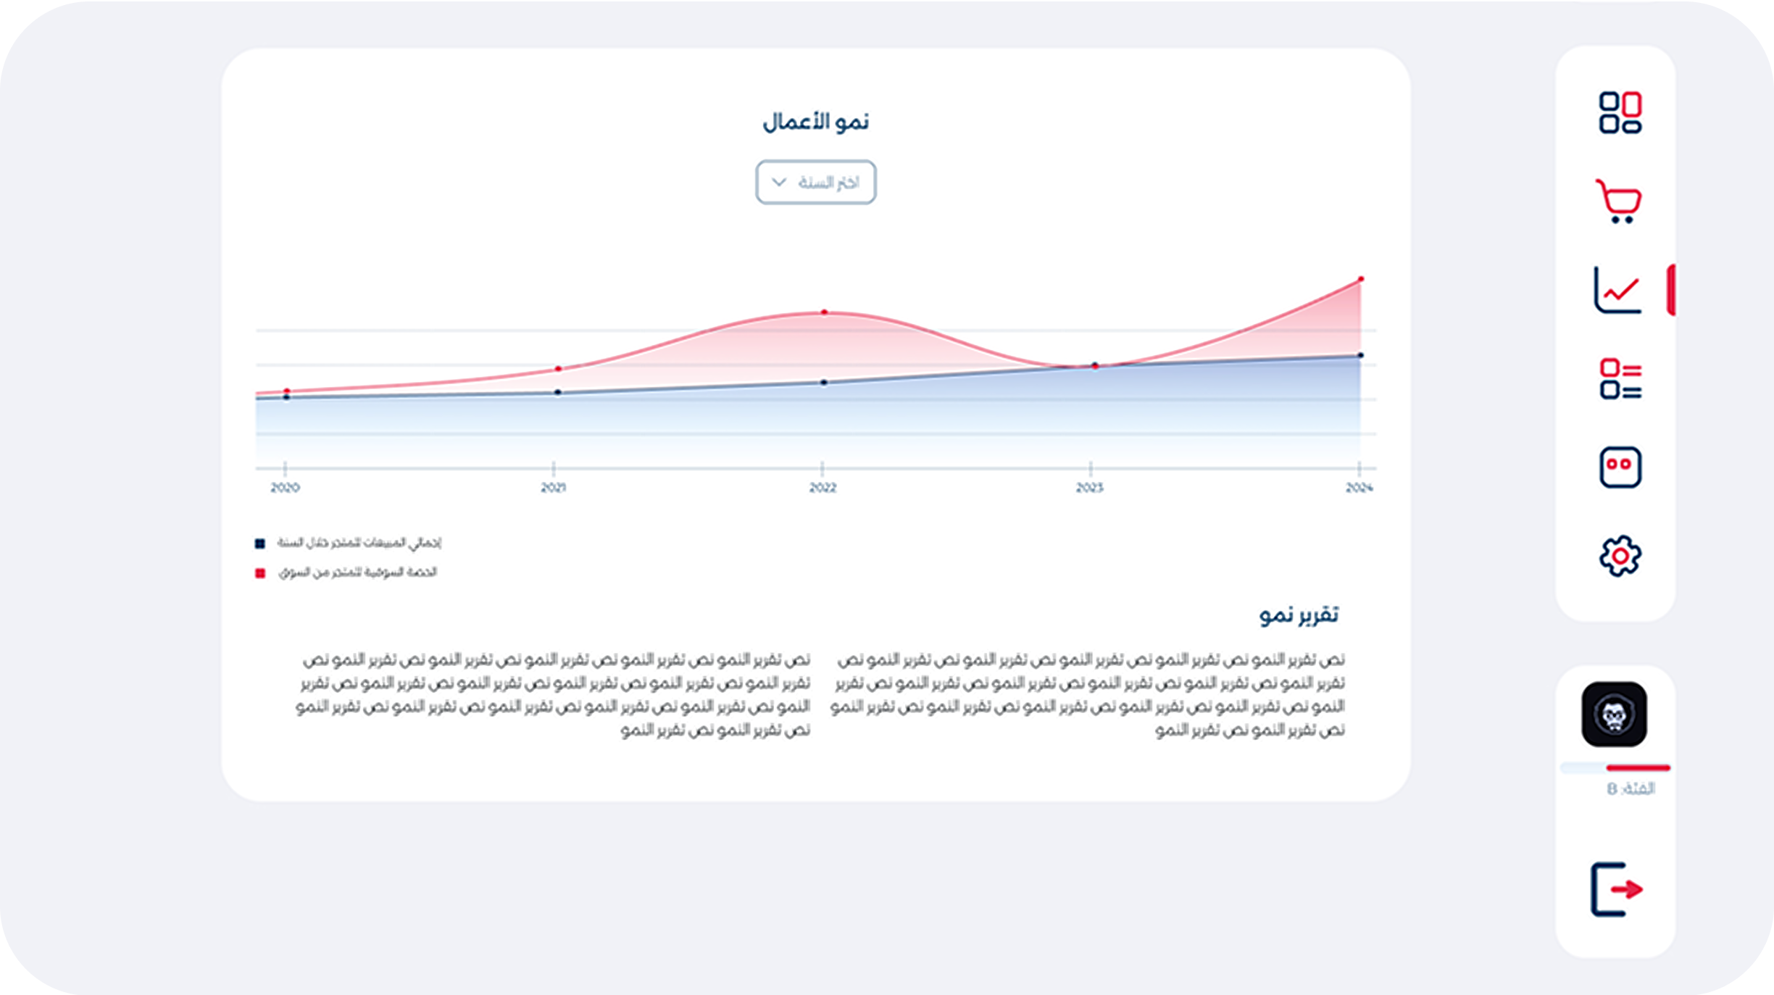This screenshot has height=995, width=1774.
Task: Expand the chevron inside the year selector
Action: coord(778,182)
